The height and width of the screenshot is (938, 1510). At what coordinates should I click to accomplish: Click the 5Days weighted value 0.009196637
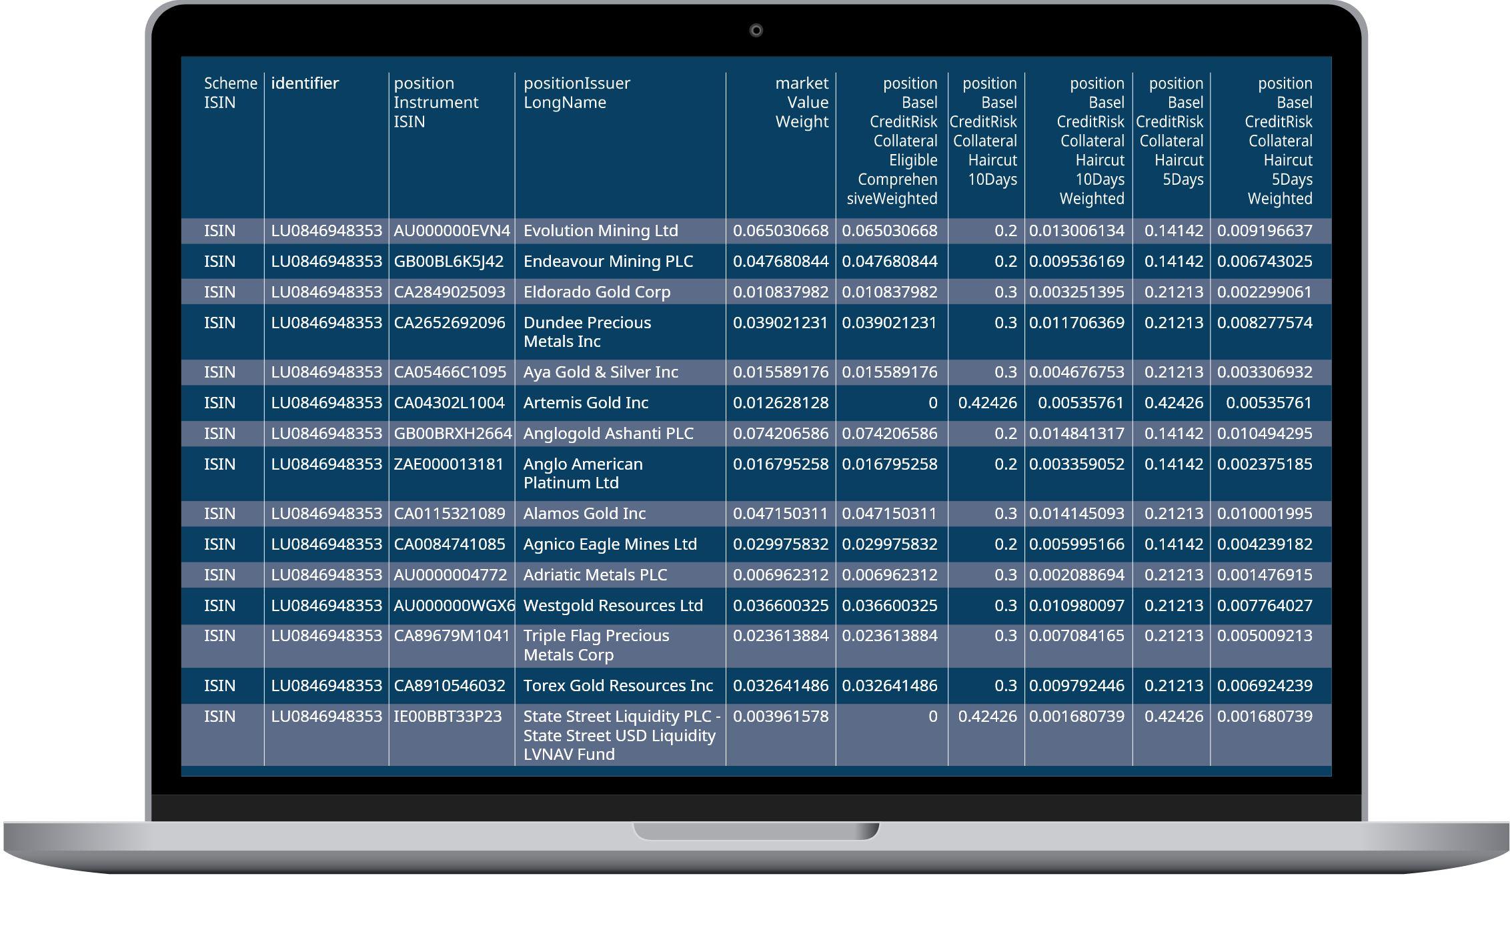point(1265,231)
